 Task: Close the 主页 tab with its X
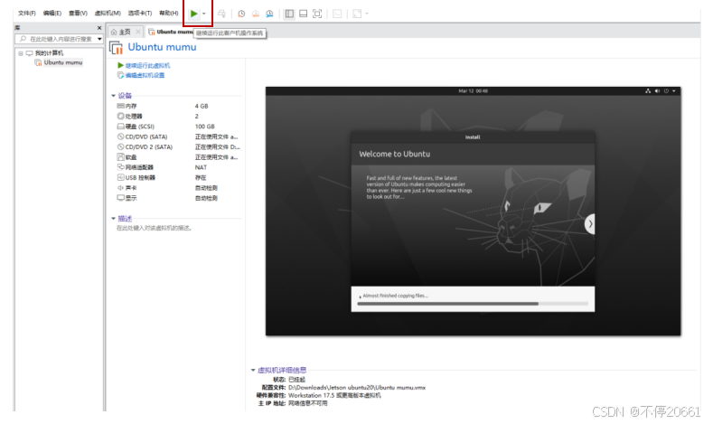point(138,32)
